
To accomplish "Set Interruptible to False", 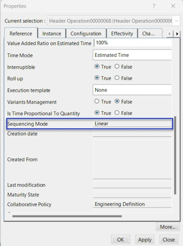I will [x=117, y=67].
